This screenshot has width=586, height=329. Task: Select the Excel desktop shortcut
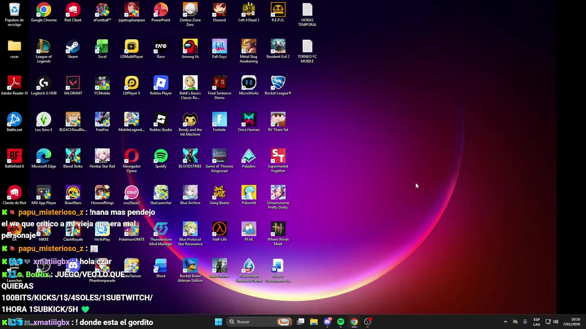coord(102,49)
